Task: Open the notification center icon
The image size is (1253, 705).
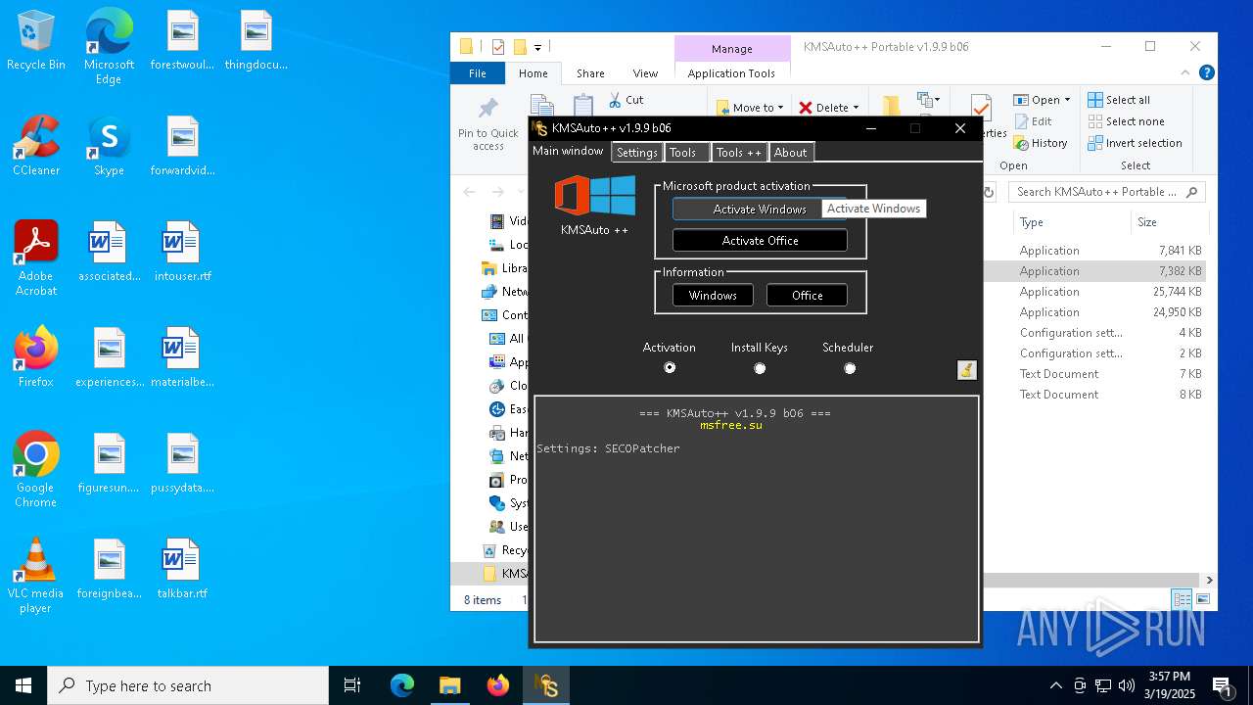Action: click(x=1222, y=685)
